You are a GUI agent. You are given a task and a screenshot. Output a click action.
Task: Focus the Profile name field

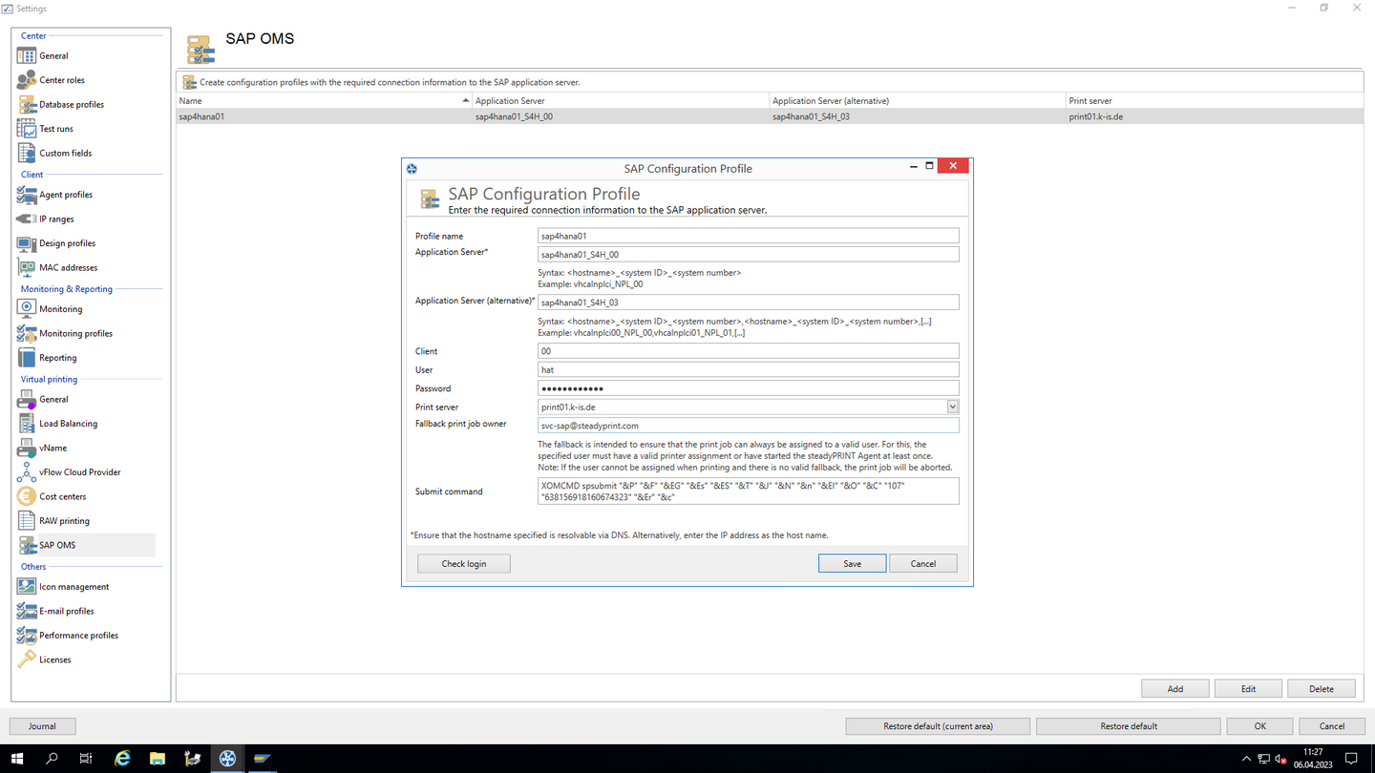pos(749,236)
